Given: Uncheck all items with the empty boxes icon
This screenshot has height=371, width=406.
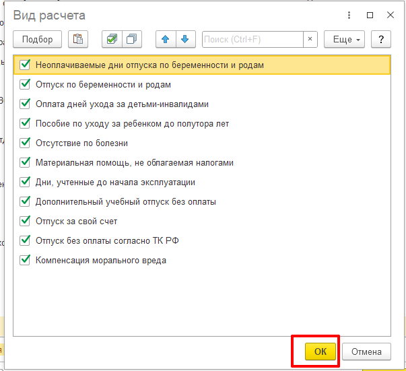Looking at the screenshot, I should (132, 39).
